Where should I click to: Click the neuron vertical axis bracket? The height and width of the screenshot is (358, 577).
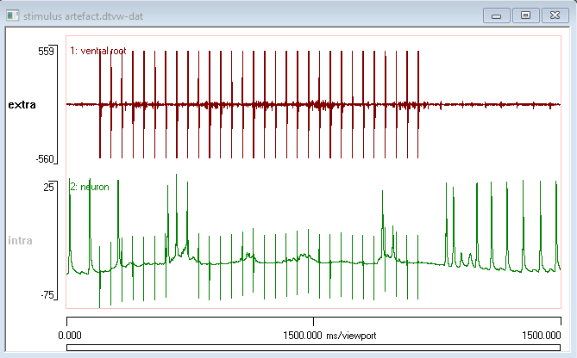[55, 240]
